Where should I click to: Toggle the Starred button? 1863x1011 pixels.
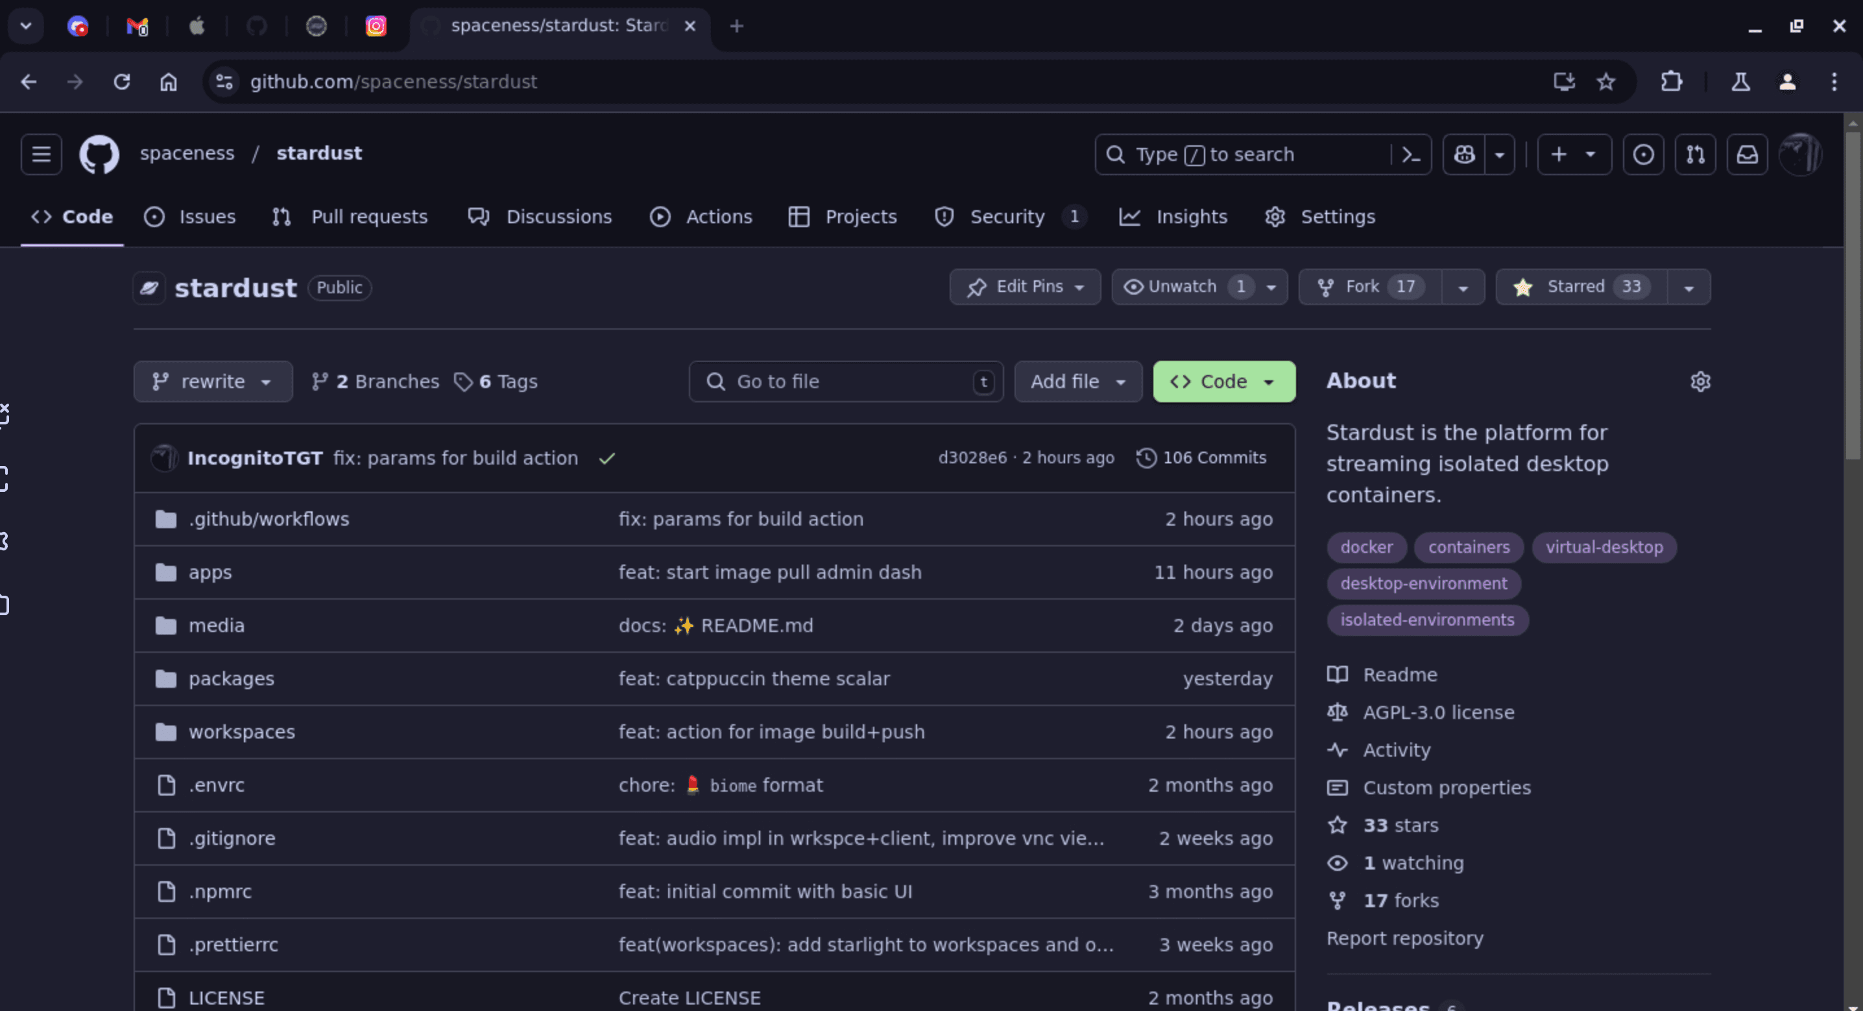(1581, 287)
